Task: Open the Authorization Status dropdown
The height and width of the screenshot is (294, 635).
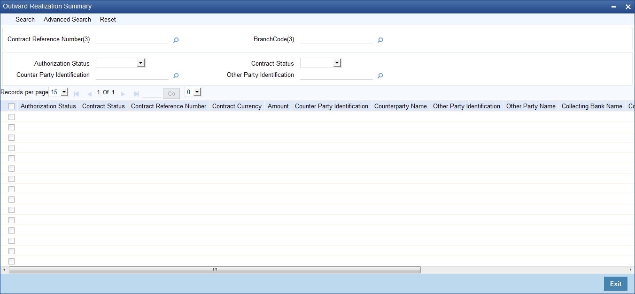Action: point(121,63)
